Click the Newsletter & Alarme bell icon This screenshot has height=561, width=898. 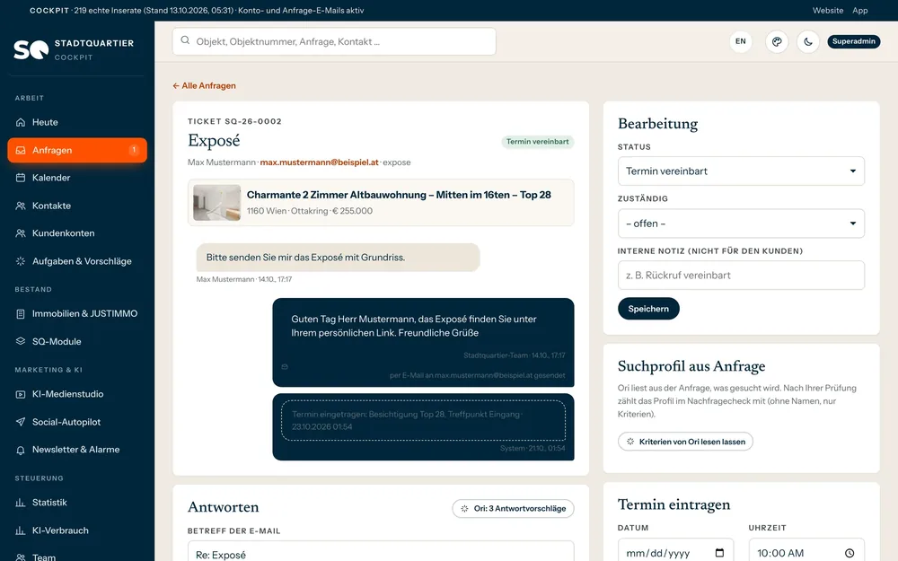pos(21,450)
